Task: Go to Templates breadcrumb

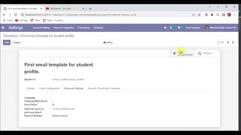Action: [10, 36]
